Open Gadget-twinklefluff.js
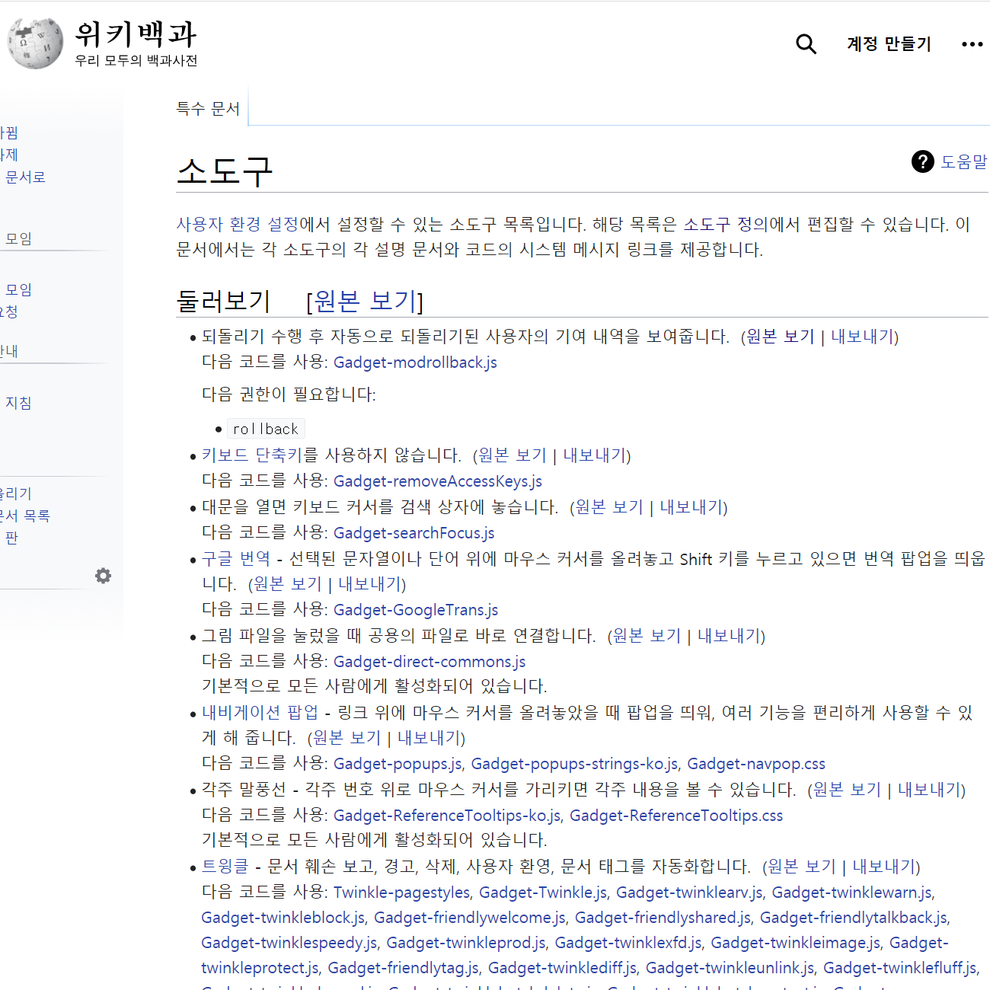990x990 pixels. click(900, 968)
